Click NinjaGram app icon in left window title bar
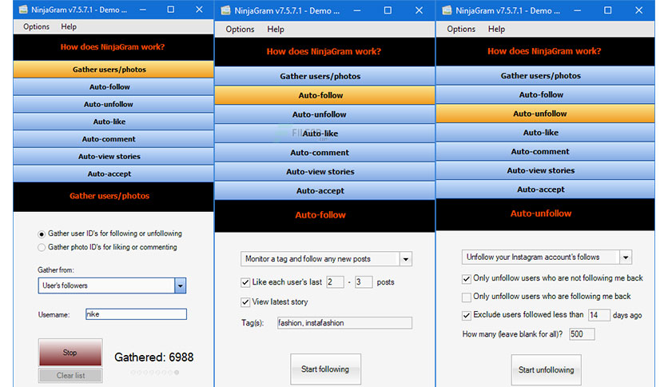 click(x=23, y=10)
